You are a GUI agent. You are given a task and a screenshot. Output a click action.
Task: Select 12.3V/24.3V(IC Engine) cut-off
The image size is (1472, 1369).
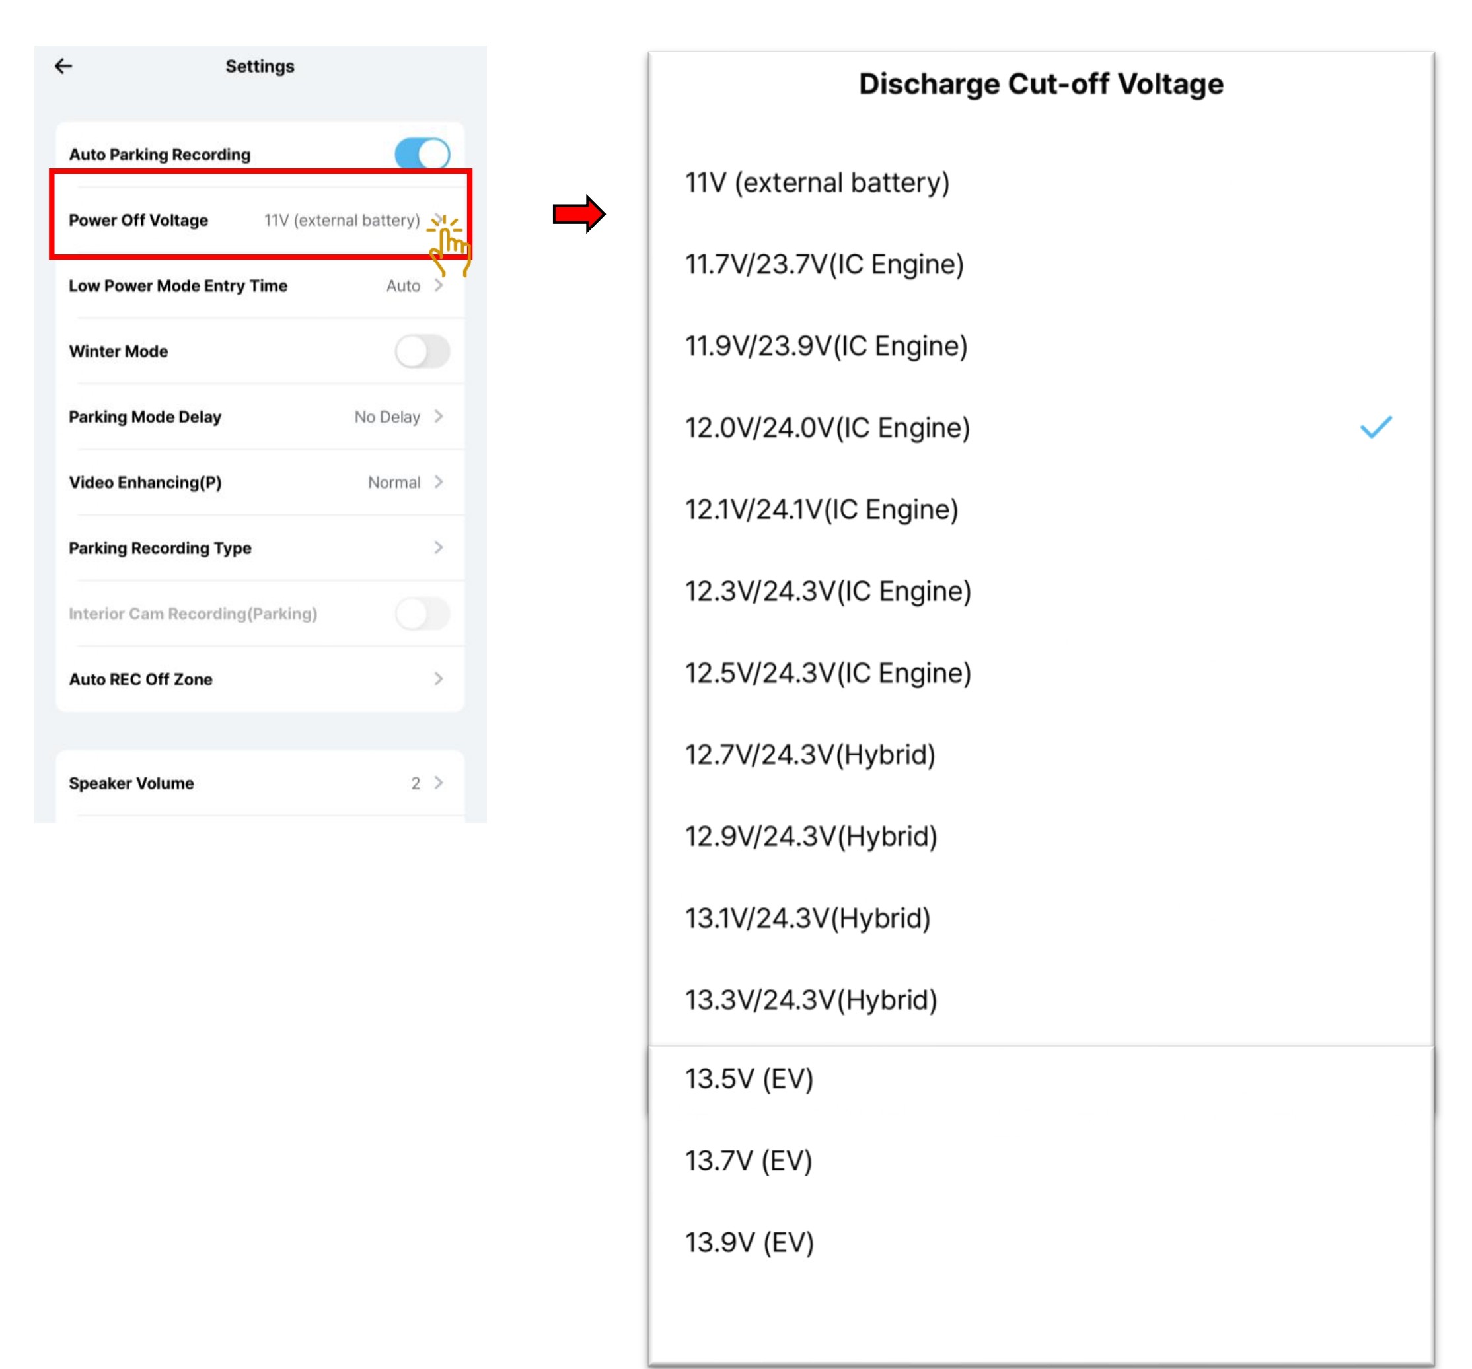827,591
